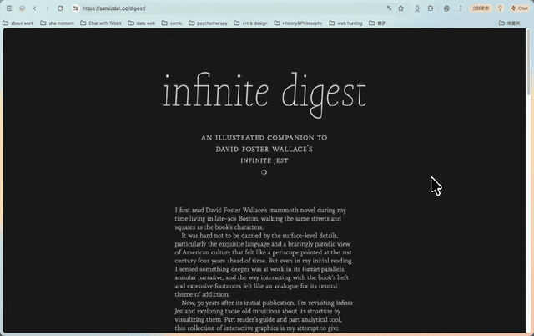Screen dimensions: 534x336
Task: Expand the 'psychotherapy' bookmark folder
Action: (x=208, y=23)
